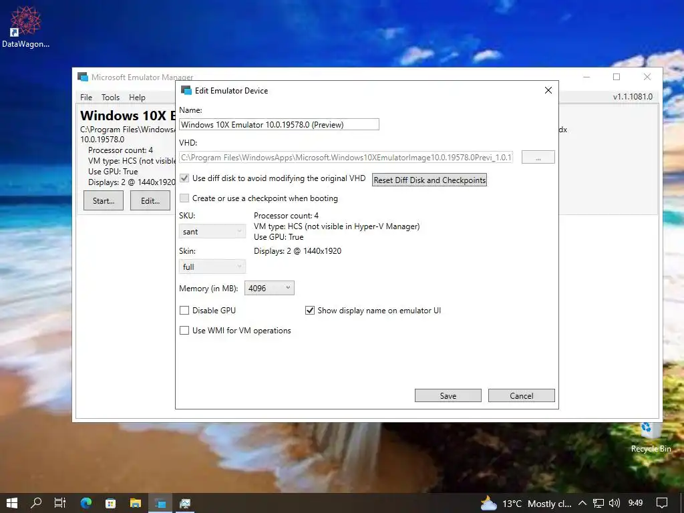
Task: Click Start button in Emulator Manager
Action: coord(104,200)
